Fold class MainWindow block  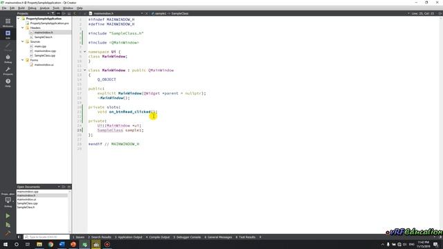click(x=84, y=70)
